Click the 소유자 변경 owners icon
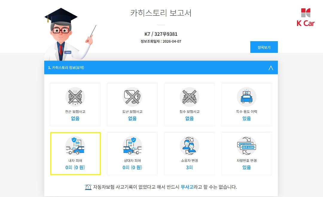This screenshot has height=197, width=323. click(190, 146)
